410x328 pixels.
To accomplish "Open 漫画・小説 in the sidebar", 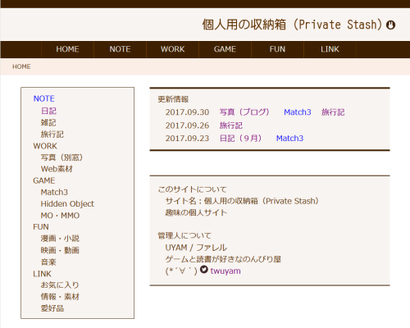I will pos(60,239).
